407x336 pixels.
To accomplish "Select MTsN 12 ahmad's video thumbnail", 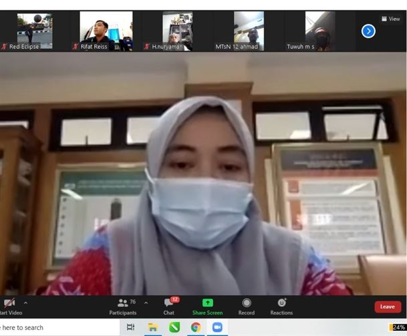I will coord(249,30).
